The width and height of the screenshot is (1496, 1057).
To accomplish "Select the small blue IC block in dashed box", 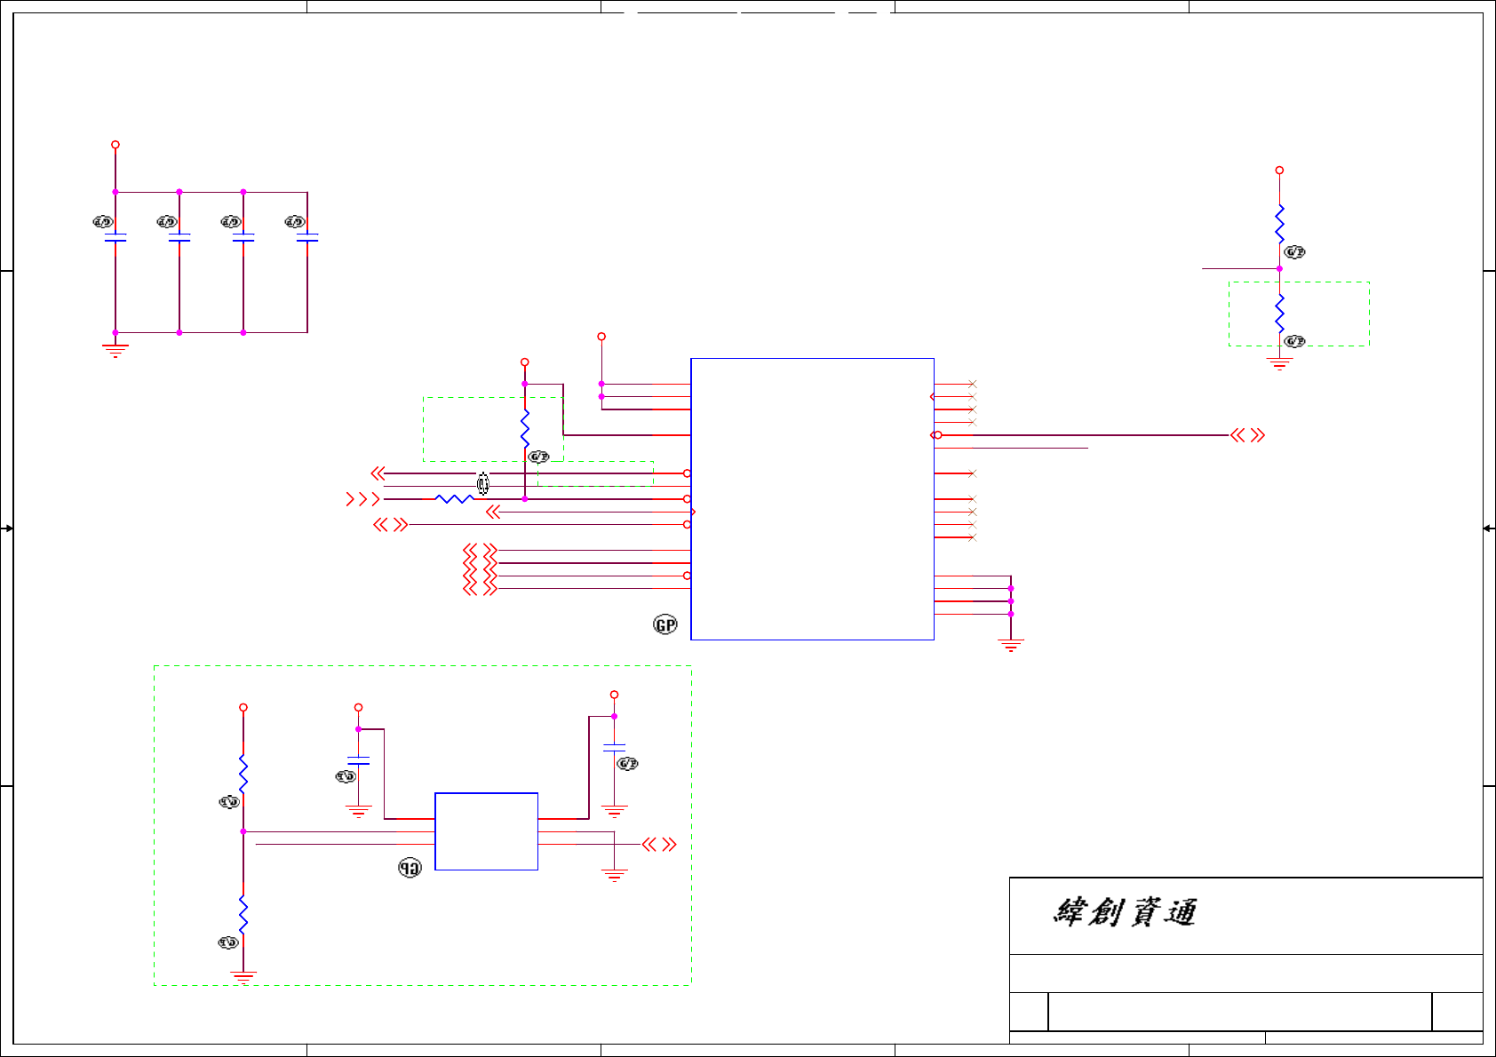I will pyautogui.click(x=486, y=831).
